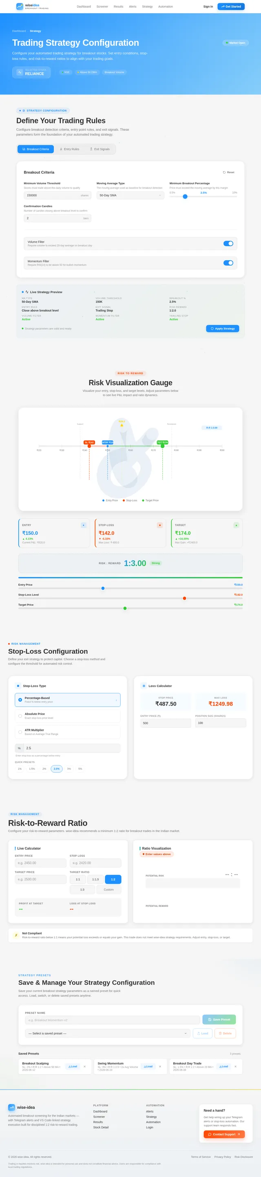This screenshot has width=261, height=1177.
Task: Click the Loss Calculator header icon
Action: (x=144, y=686)
